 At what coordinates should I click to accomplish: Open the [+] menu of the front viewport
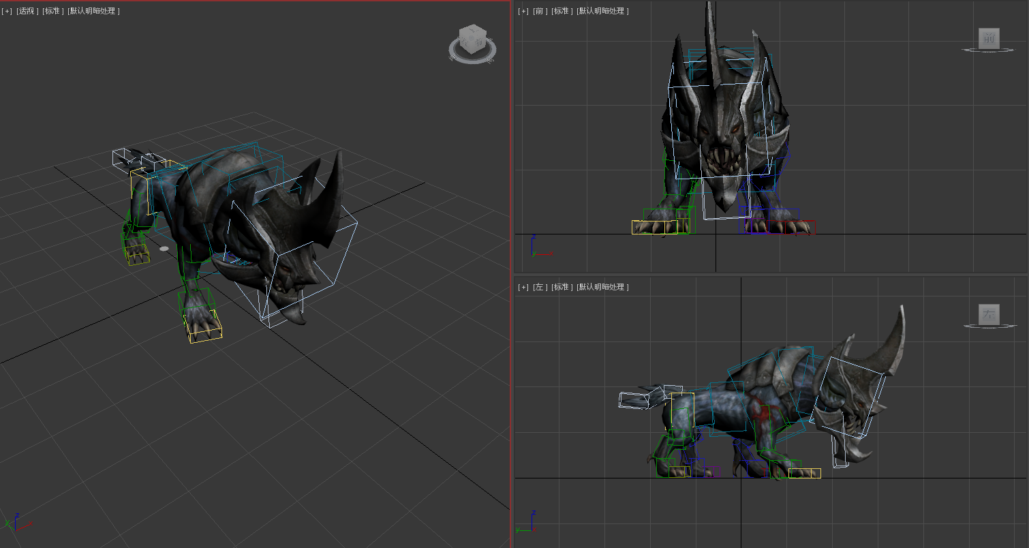(x=523, y=11)
